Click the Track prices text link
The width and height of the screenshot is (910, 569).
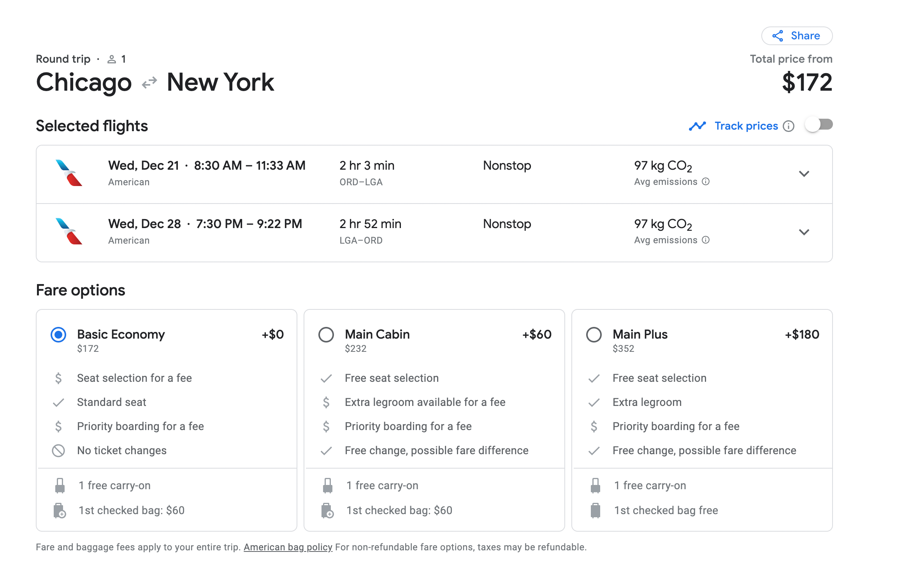[746, 126]
